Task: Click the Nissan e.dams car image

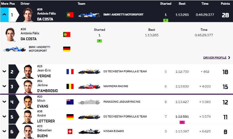Action: pos(89,131)
